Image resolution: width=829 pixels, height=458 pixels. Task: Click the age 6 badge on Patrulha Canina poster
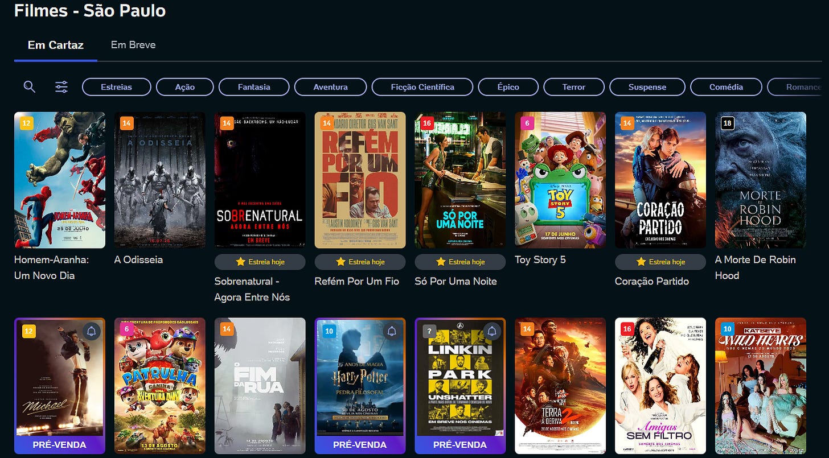point(126,329)
